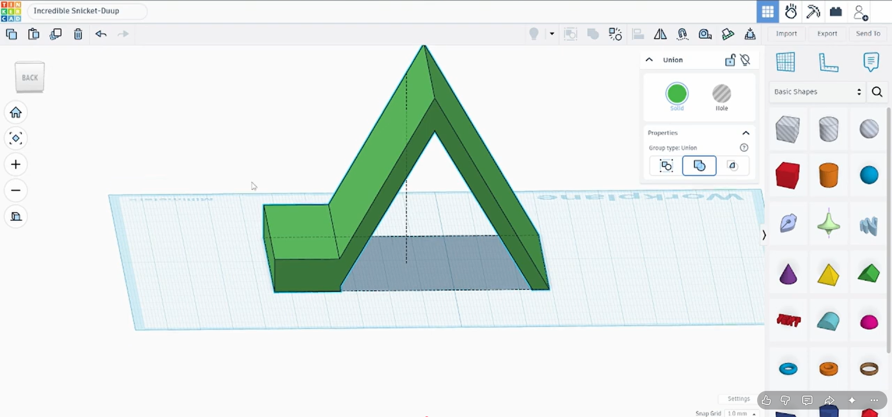
Task: Pick the yellow pyramid shape
Action: [828, 274]
